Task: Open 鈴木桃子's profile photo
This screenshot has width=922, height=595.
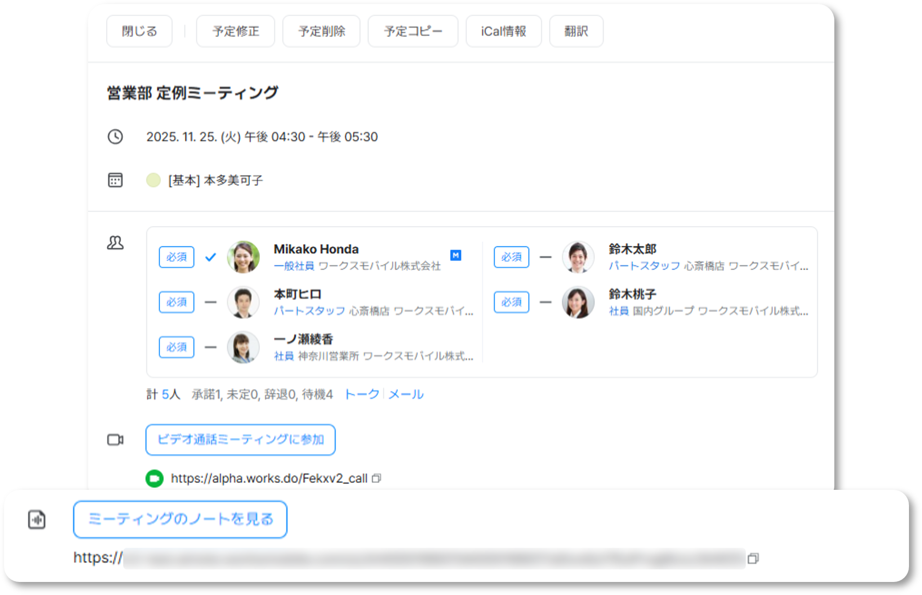Action: (x=578, y=302)
